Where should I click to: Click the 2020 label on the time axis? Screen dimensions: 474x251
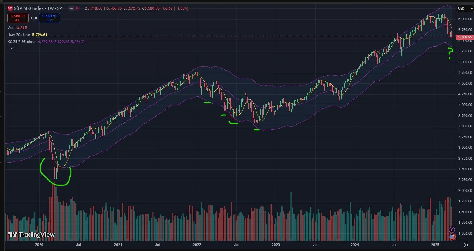click(39, 245)
